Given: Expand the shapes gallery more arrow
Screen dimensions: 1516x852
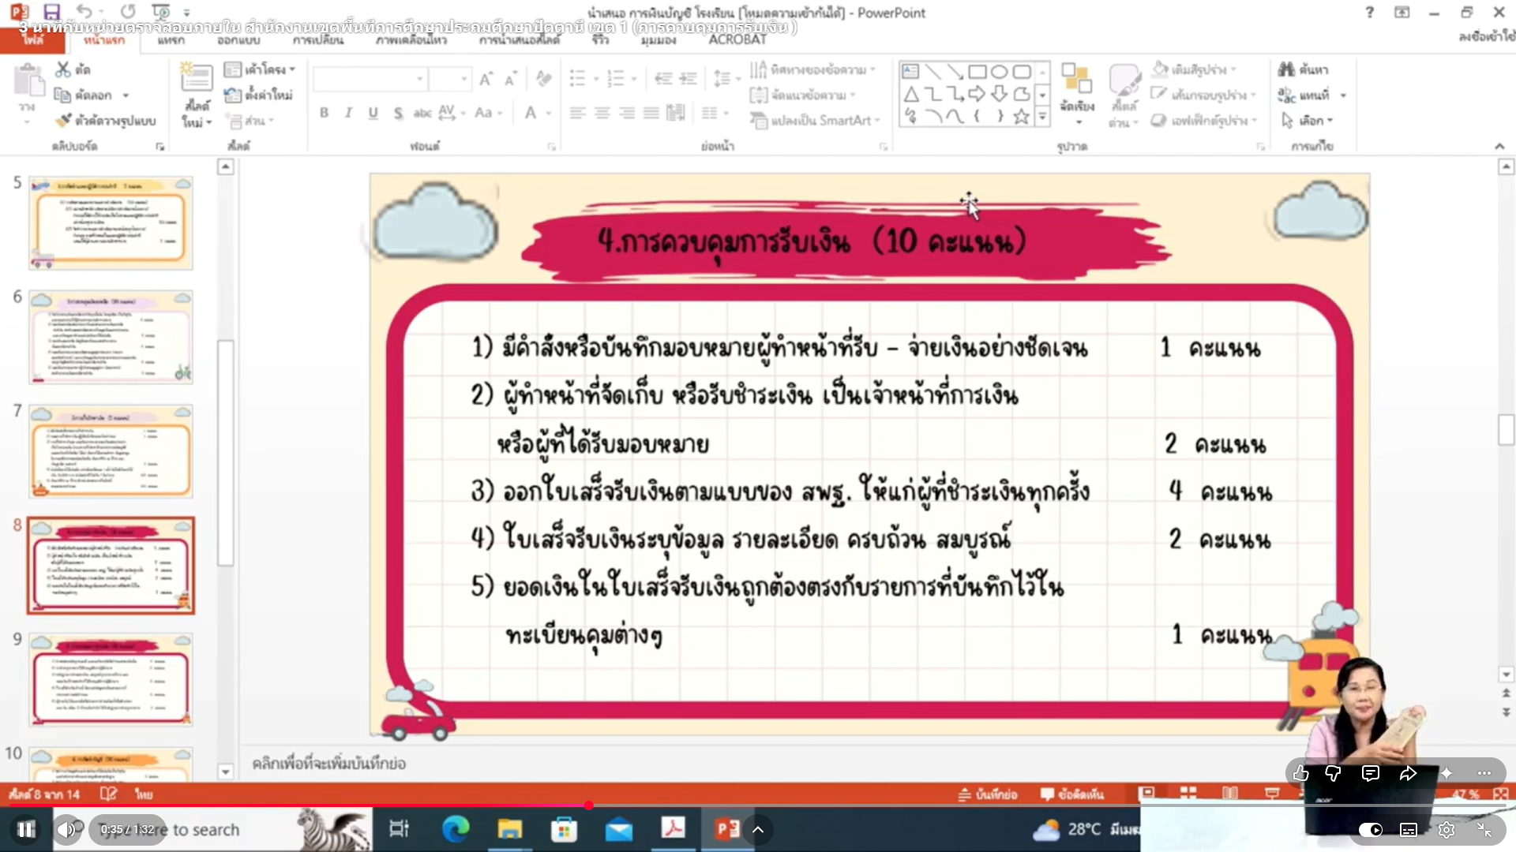Looking at the screenshot, I should point(1043,118).
